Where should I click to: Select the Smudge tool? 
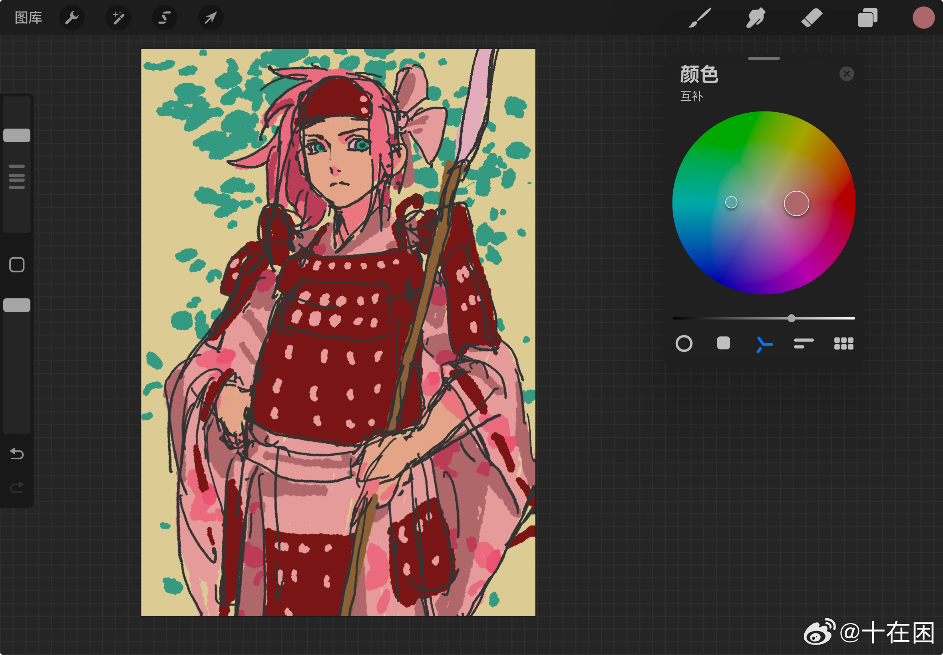point(755,18)
